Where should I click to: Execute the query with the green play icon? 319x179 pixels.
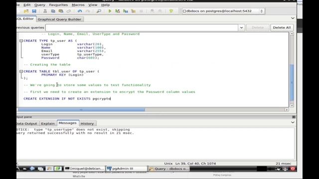tap(110, 11)
